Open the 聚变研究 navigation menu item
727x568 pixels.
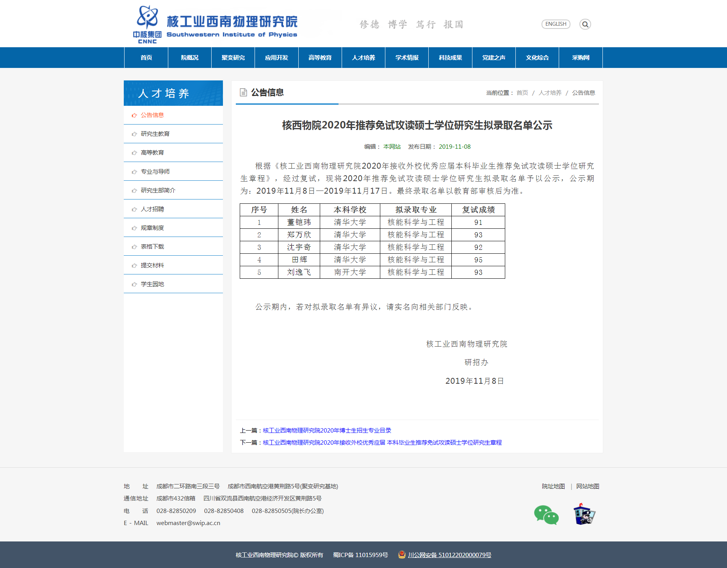tap(233, 58)
